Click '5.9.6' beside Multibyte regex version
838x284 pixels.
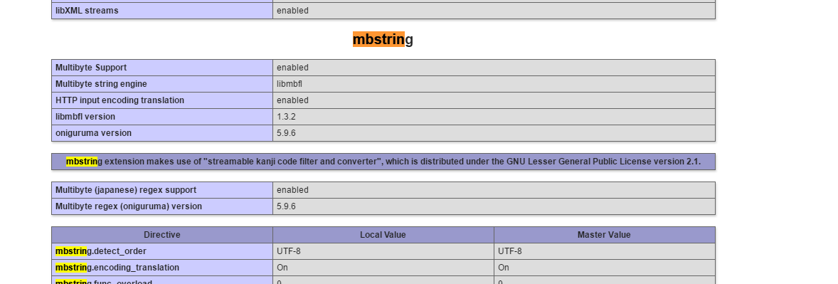click(286, 206)
